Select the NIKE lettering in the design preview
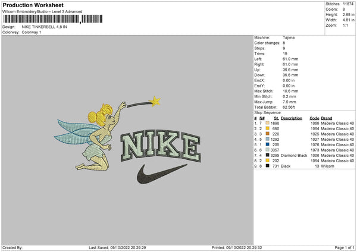The image size is (357, 252). (161, 146)
